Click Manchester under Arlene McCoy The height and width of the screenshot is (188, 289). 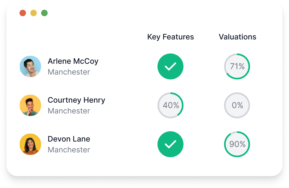(69, 72)
